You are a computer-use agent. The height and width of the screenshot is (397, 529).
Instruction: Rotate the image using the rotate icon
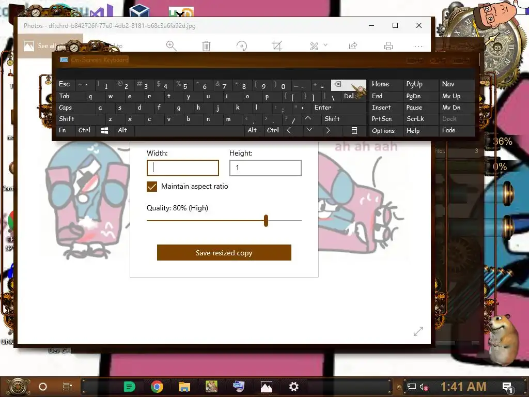click(242, 46)
